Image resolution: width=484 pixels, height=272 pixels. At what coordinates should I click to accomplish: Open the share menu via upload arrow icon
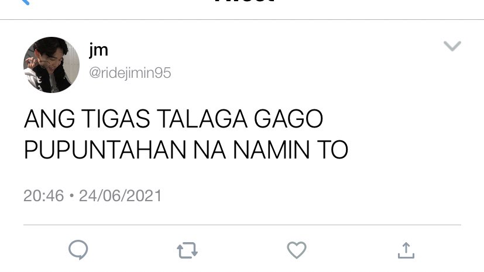tap(406, 250)
